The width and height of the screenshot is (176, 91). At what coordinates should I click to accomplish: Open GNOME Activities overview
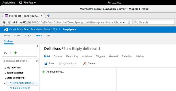click(x=9, y=2)
